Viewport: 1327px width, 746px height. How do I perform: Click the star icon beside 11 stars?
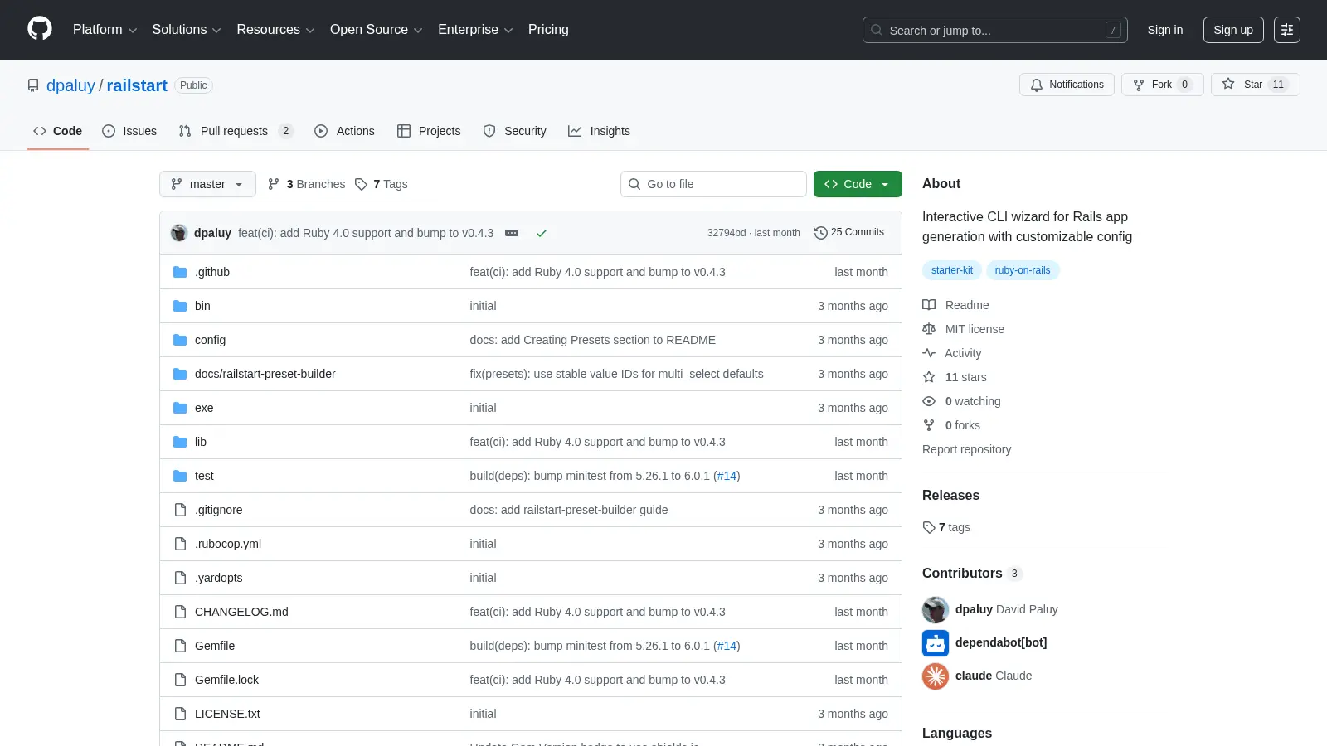[929, 377]
